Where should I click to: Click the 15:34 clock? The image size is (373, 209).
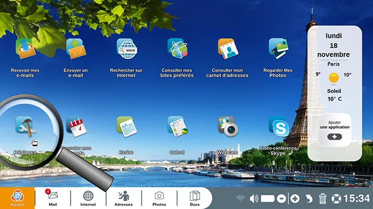click(356, 199)
